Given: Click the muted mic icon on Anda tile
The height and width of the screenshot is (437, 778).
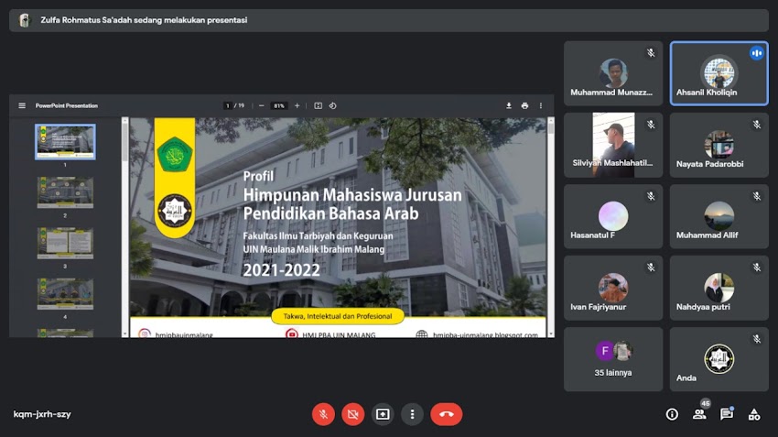Looking at the screenshot, I should click(x=757, y=339).
